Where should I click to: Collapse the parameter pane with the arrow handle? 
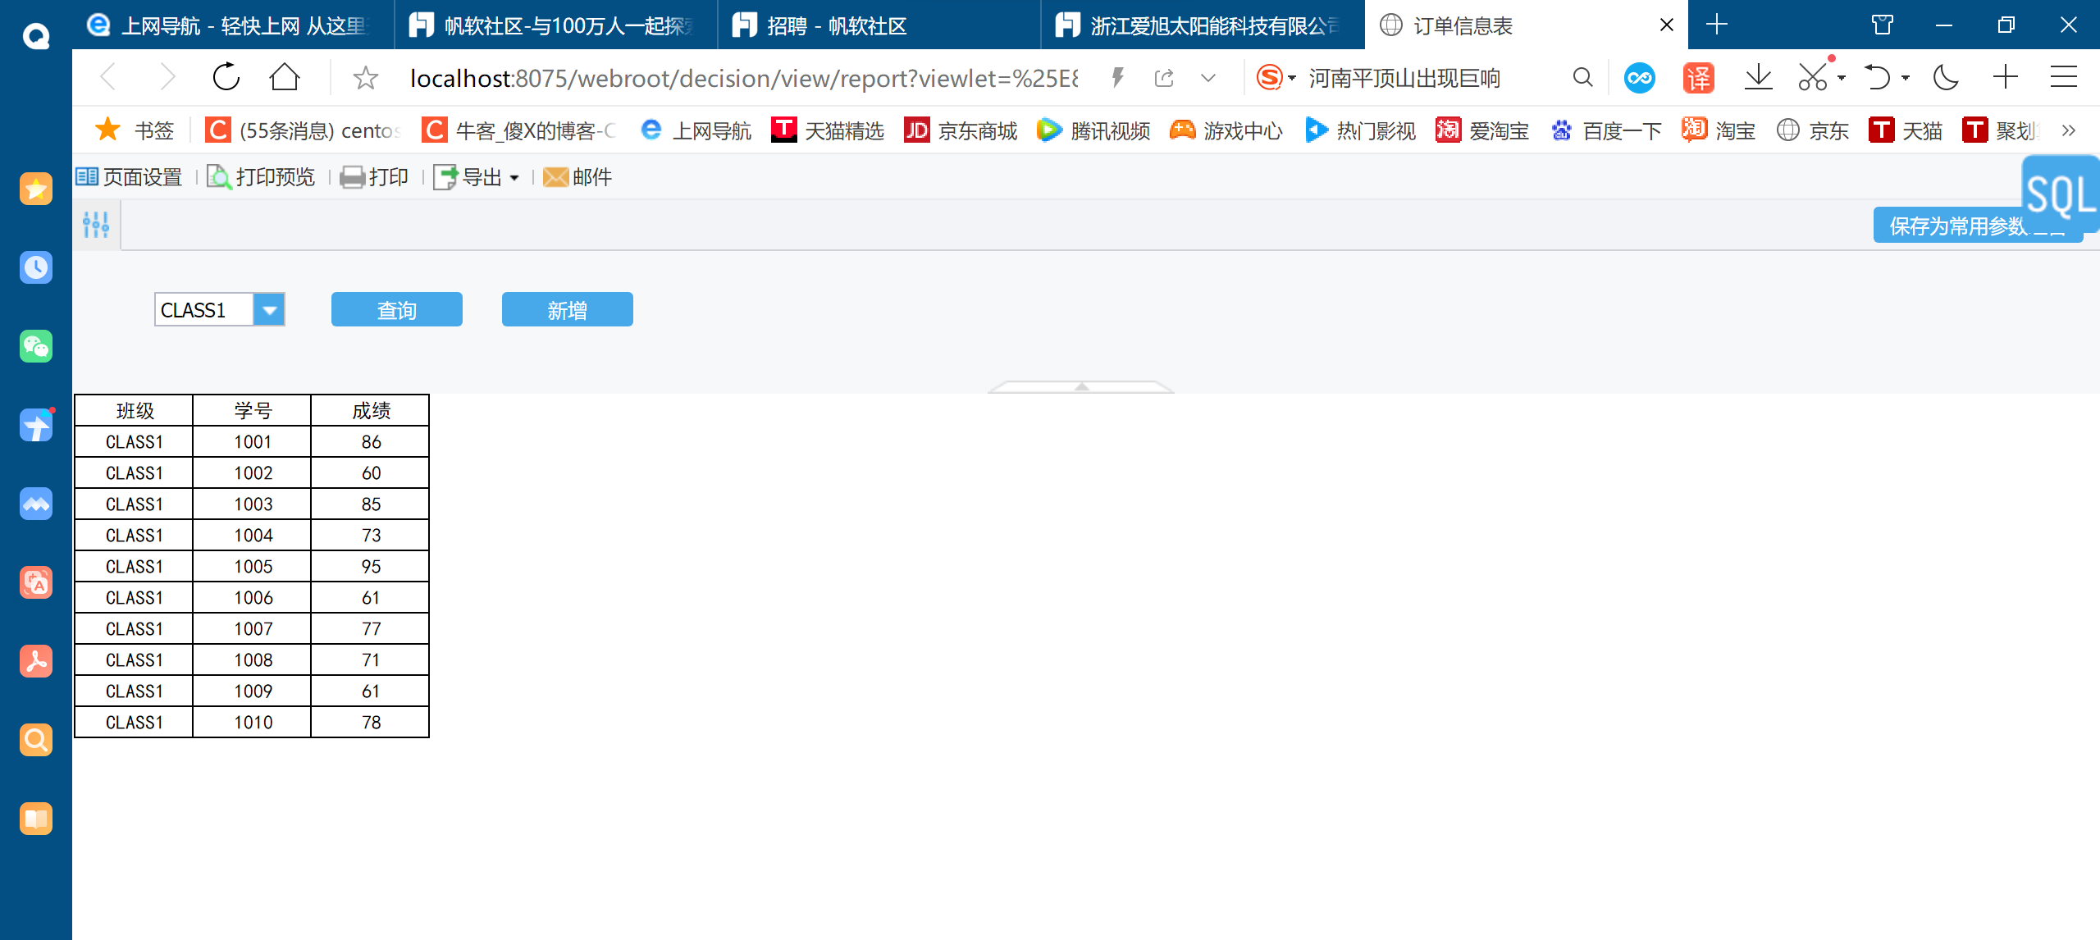(x=1081, y=386)
